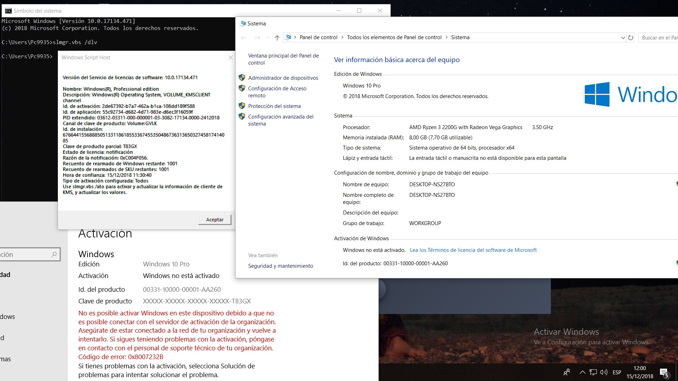Read the Microsoft software license terms link
The image size is (678, 381).
[473, 250]
